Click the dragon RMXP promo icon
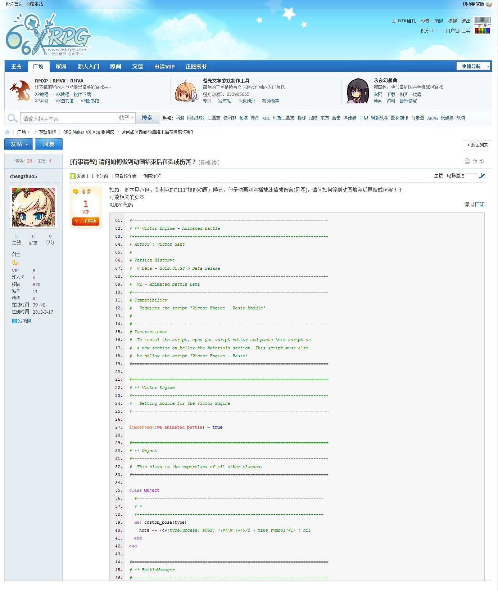This screenshot has width=498, height=591. pyautogui.click(x=20, y=90)
